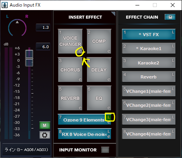The image size is (182, 158).
Task: Open the COMP effect edit 'e' icon
Action: click(x=109, y=51)
